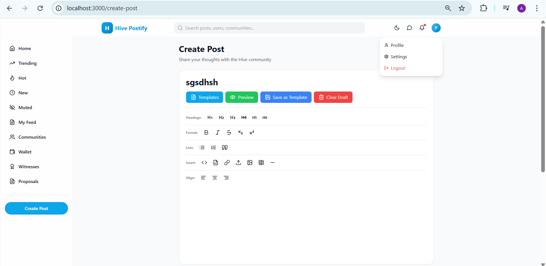
Task: Toggle strikethrough formatting
Action: click(229, 132)
